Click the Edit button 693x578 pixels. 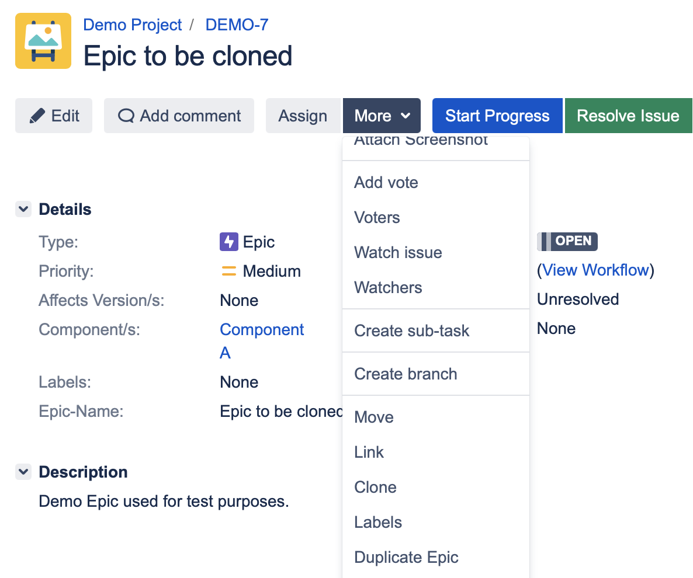tap(54, 116)
